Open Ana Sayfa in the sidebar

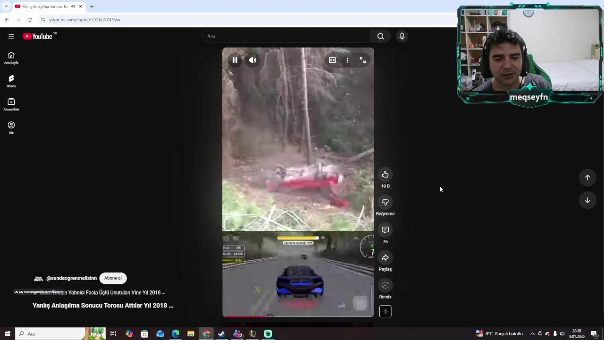(x=11, y=58)
